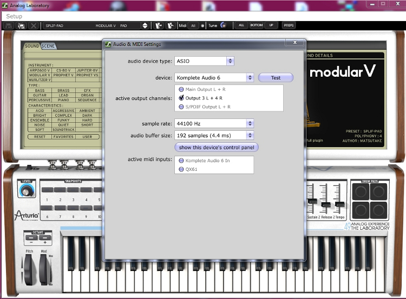This screenshot has width=406, height=299.
Task: Close the Audio & MIDI Settings dialog
Action: 294,42
